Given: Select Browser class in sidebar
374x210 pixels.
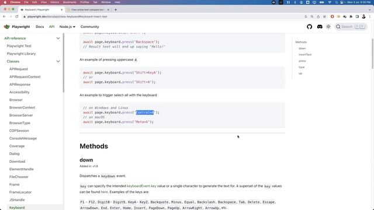Looking at the screenshot, I should (16, 100).
